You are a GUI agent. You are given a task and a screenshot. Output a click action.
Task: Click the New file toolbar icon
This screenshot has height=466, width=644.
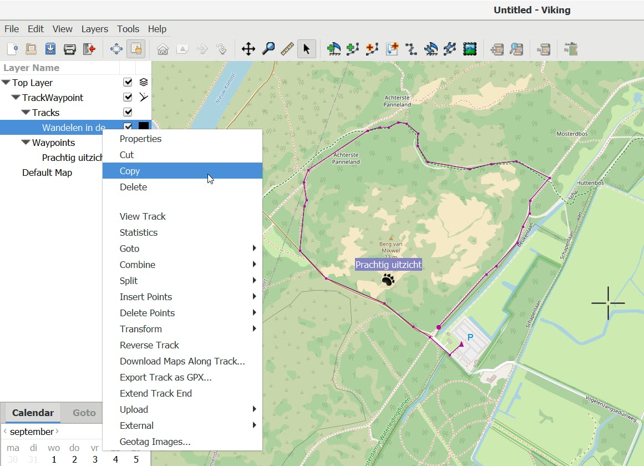(x=12, y=49)
